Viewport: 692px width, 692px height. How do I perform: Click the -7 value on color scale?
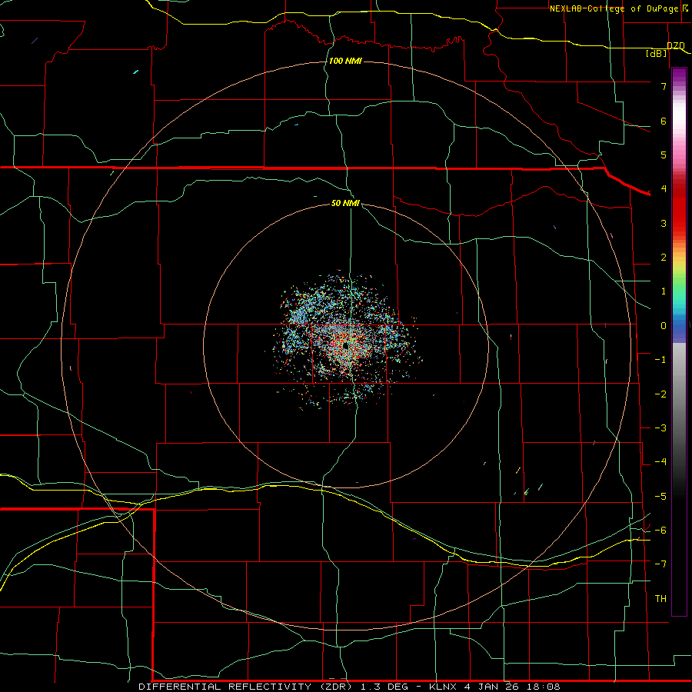[660, 564]
